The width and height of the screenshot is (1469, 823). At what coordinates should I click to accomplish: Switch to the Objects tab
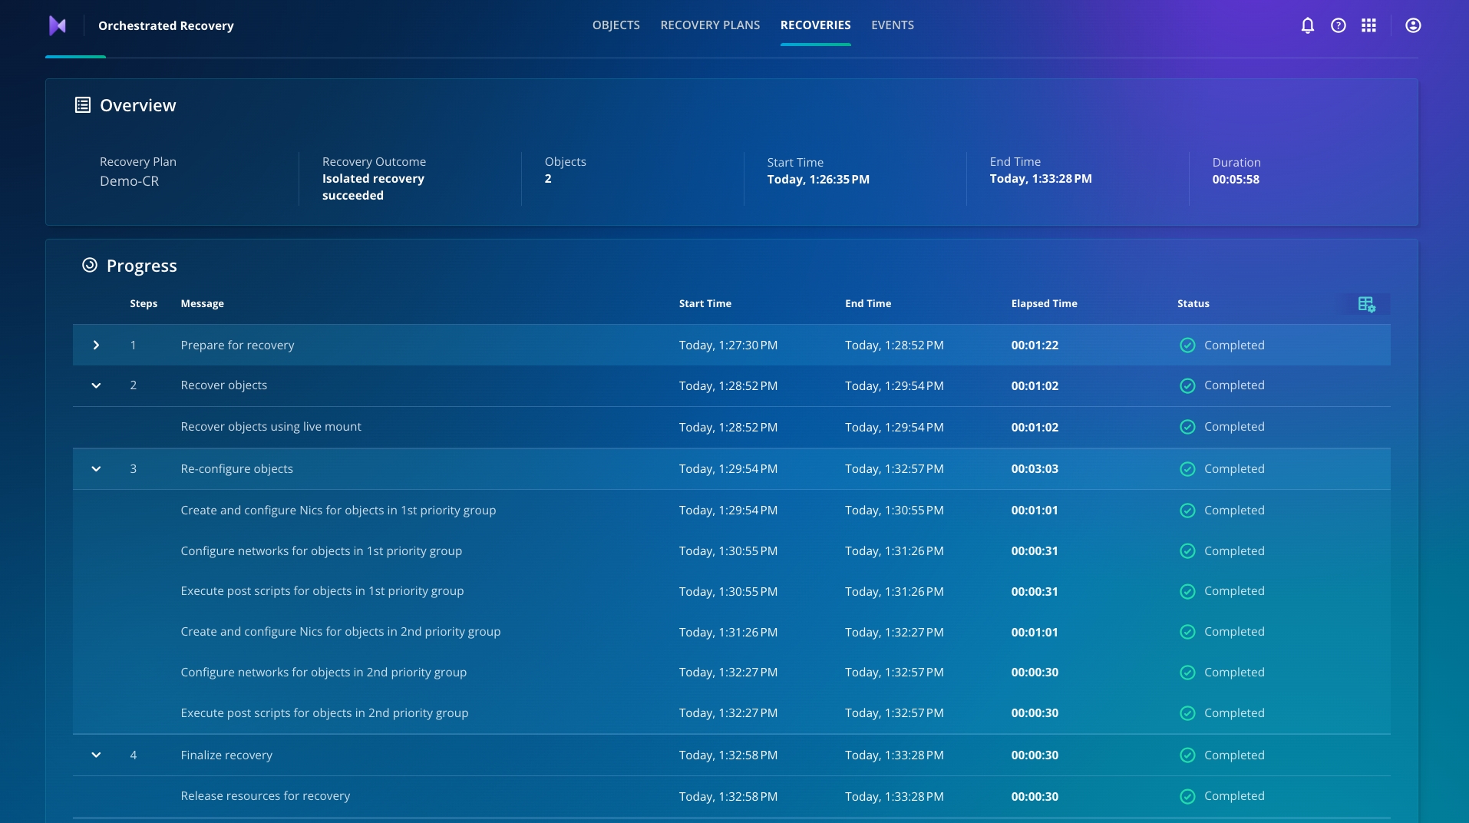(616, 25)
